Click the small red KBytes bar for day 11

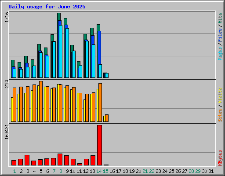(x=80, y=164)
